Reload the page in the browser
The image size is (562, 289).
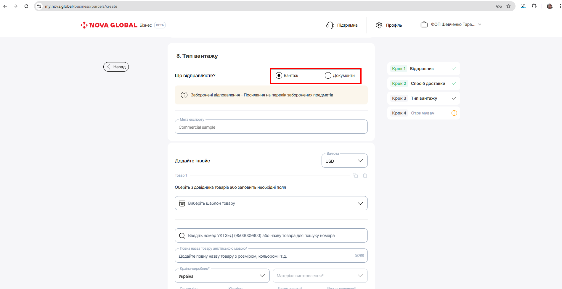coord(26,6)
